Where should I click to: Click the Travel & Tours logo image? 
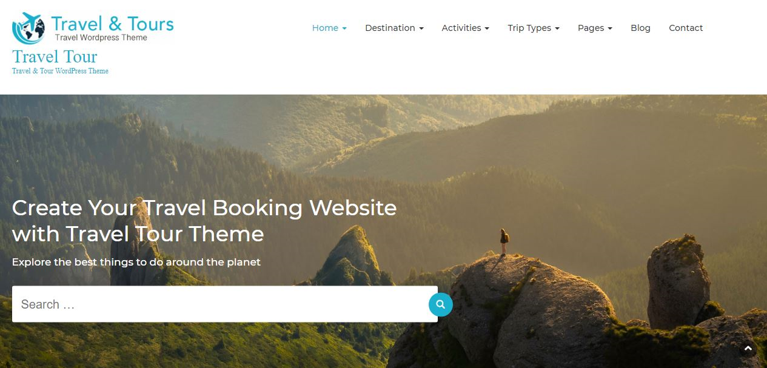[93, 28]
